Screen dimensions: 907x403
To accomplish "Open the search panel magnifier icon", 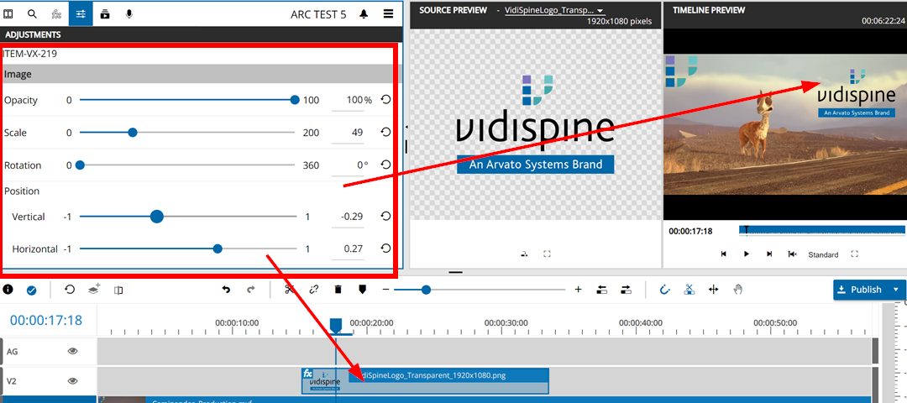I will 32,14.
